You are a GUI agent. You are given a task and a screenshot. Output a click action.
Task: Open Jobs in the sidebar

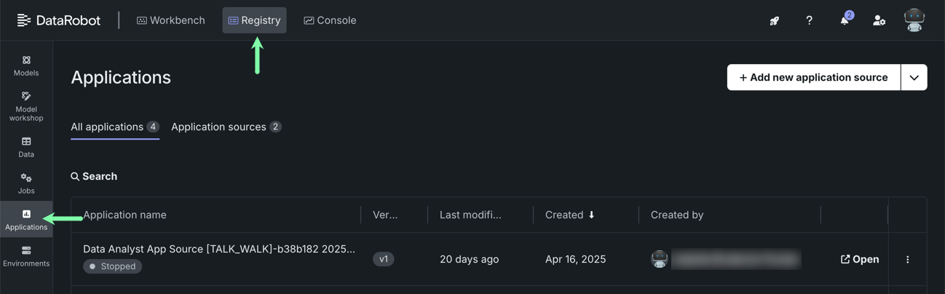[x=26, y=183]
